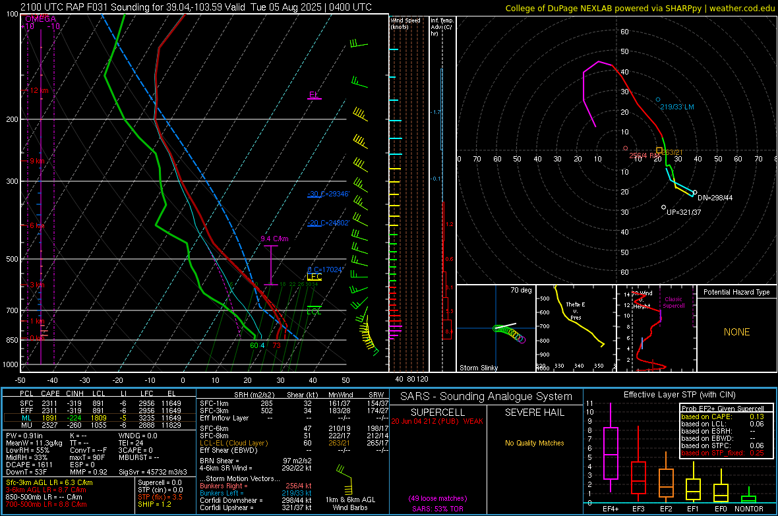The width and height of the screenshot is (778, 516).
Task: Click the Corfidi Downshear vector entry
Action: pos(256,500)
